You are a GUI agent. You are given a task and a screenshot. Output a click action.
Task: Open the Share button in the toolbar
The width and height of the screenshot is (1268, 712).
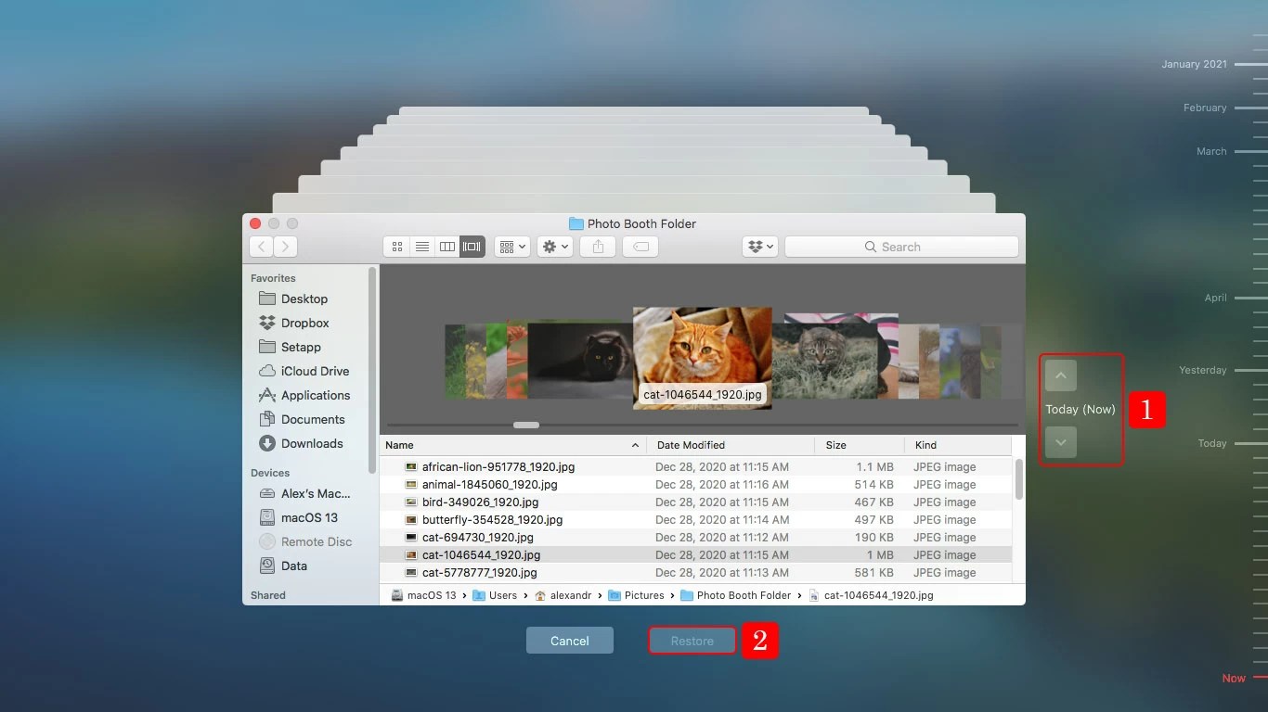(x=597, y=246)
